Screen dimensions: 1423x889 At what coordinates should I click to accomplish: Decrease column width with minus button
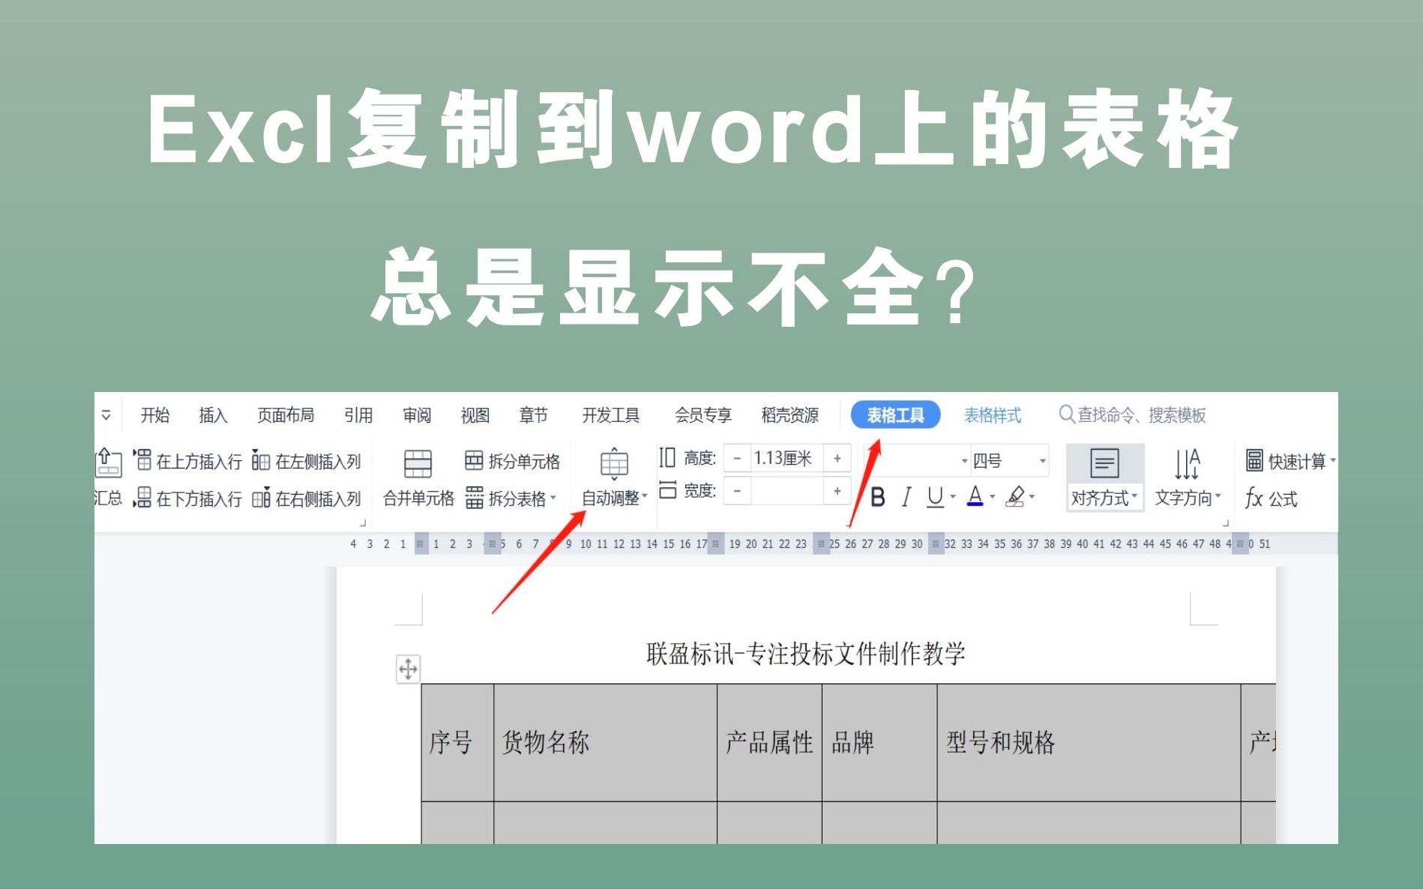(x=738, y=491)
